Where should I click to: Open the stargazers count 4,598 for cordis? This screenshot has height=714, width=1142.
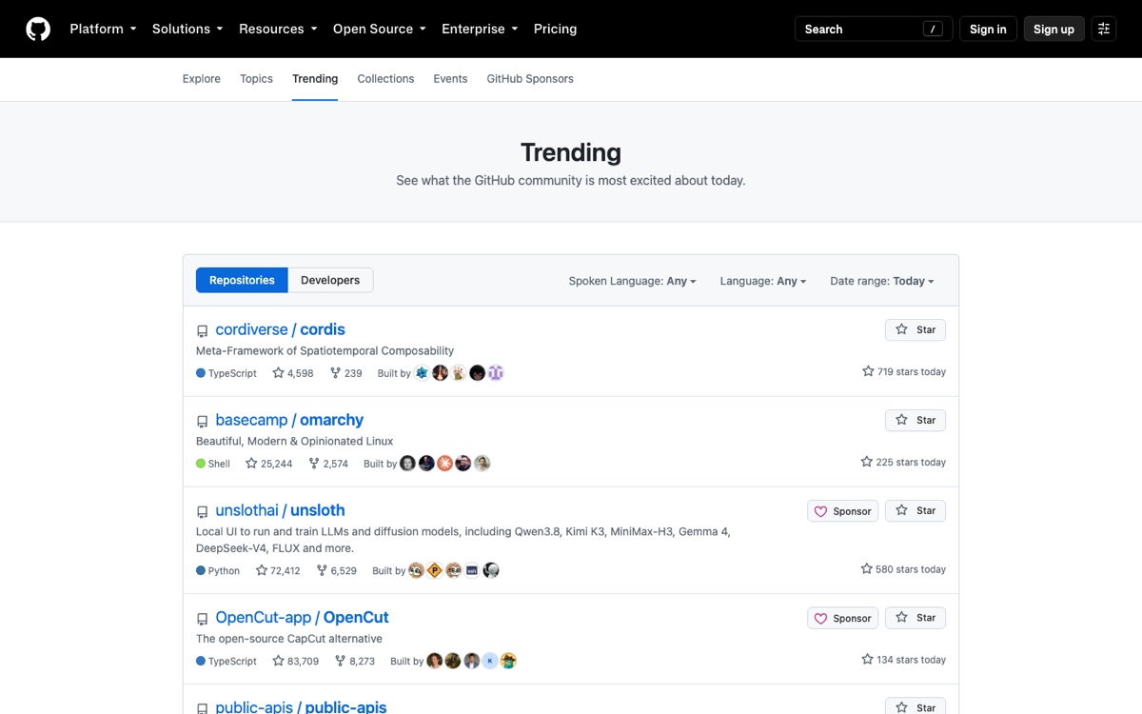coord(293,373)
